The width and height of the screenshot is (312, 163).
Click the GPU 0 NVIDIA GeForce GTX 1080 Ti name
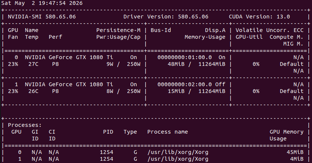[69, 57]
